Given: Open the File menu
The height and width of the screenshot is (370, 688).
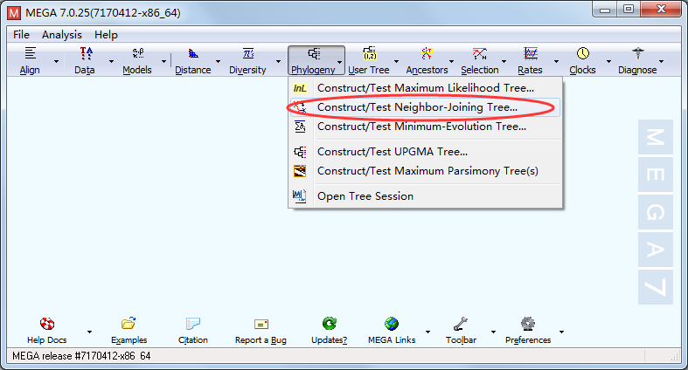Looking at the screenshot, I should point(22,35).
